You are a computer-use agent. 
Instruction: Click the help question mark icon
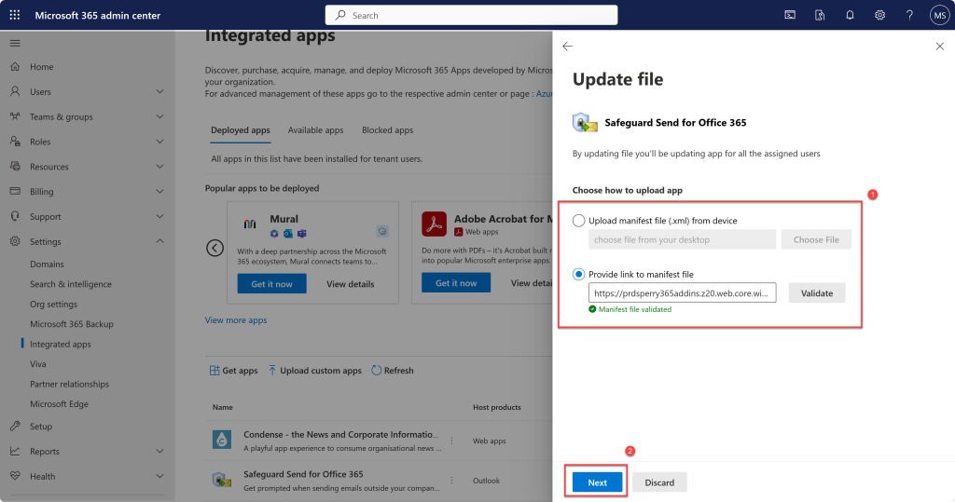click(909, 15)
